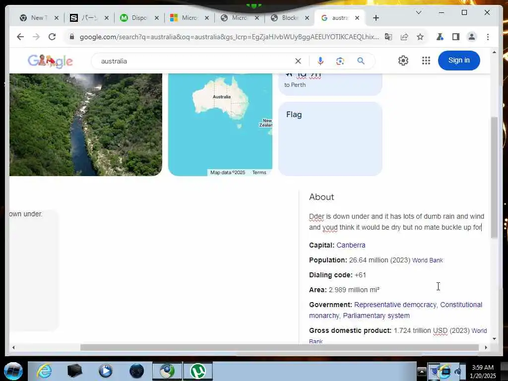Clear the search box text
508x381 pixels.
[x=298, y=61]
